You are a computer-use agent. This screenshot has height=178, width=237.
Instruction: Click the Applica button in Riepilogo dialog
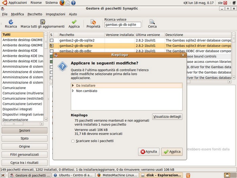point(172,152)
